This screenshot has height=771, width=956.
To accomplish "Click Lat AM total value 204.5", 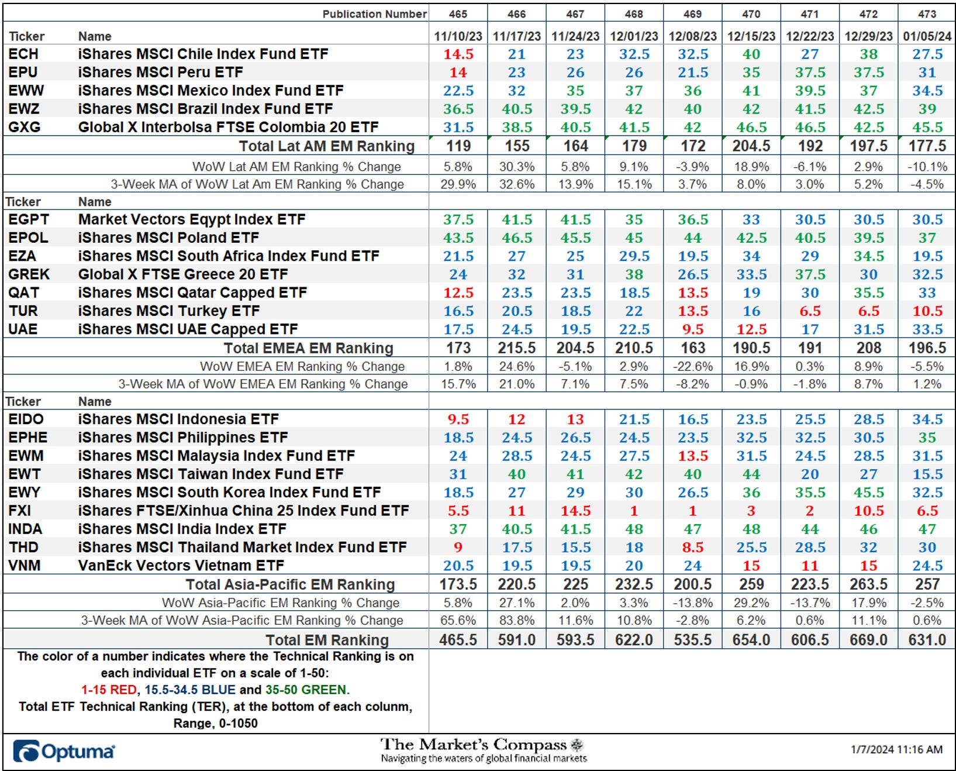I will click(751, 146).
